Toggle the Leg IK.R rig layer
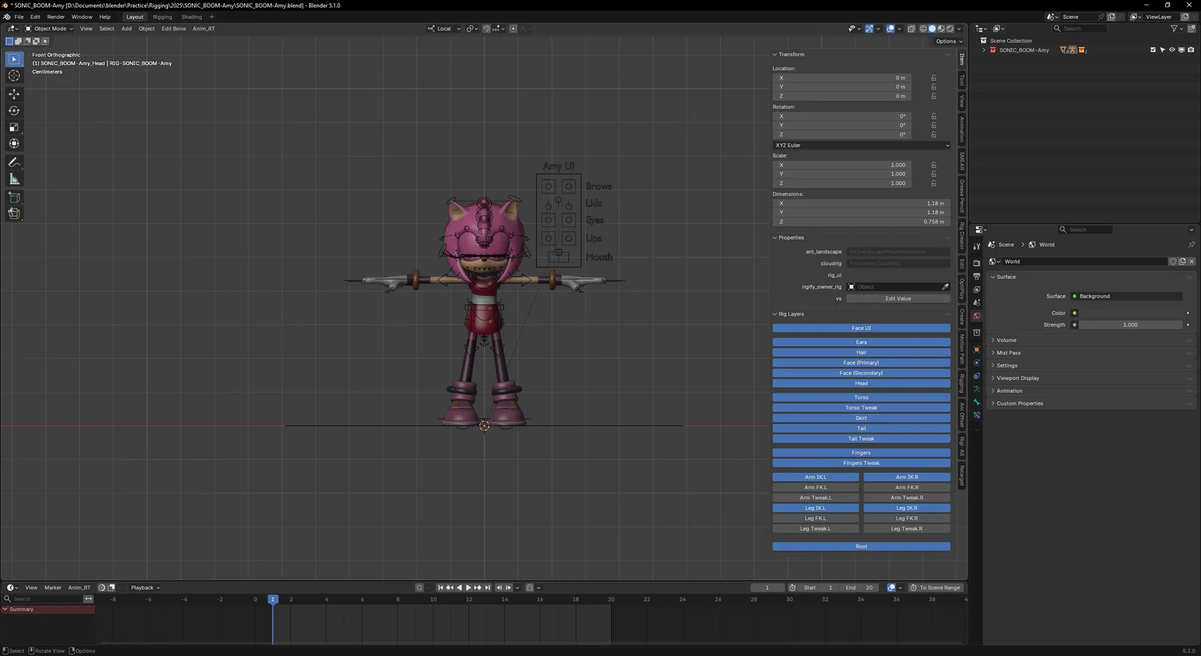Image resolution: width=1201 pixels, height=656 pixels. coord(907,508)
